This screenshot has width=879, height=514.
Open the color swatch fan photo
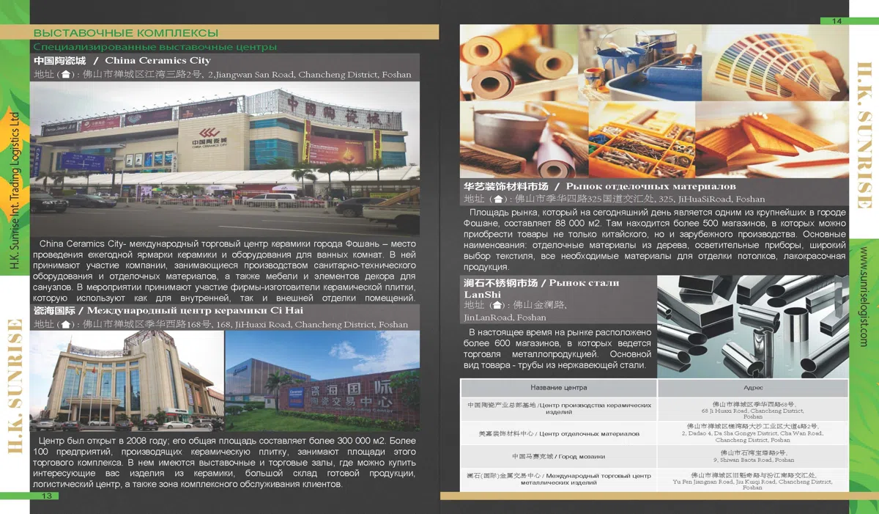click(x=774, y=62)
